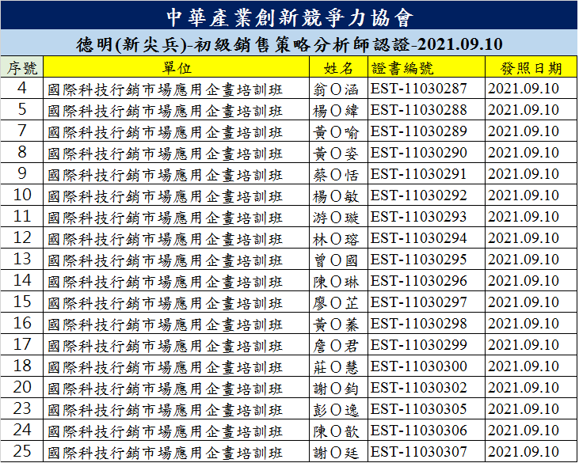The width and height of the screenshot is (579, 463).
Task: Click the issue date in row EST-11030306
Action: click(x=524, y=431)
